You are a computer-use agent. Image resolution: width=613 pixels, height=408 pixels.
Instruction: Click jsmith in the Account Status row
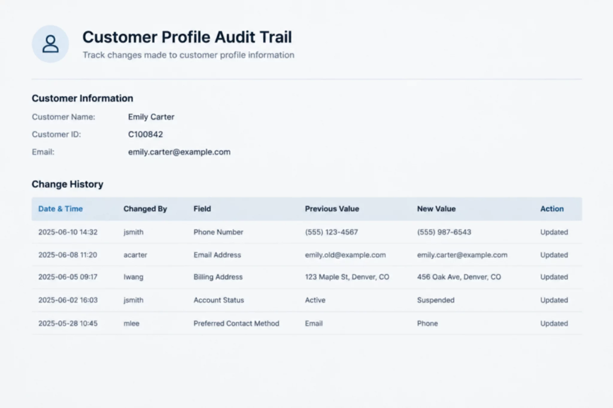pyautogui.click(x=133, y=300)
